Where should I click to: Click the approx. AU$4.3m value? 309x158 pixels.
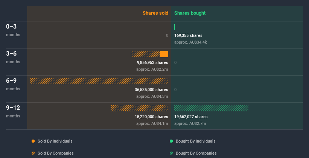152,97
